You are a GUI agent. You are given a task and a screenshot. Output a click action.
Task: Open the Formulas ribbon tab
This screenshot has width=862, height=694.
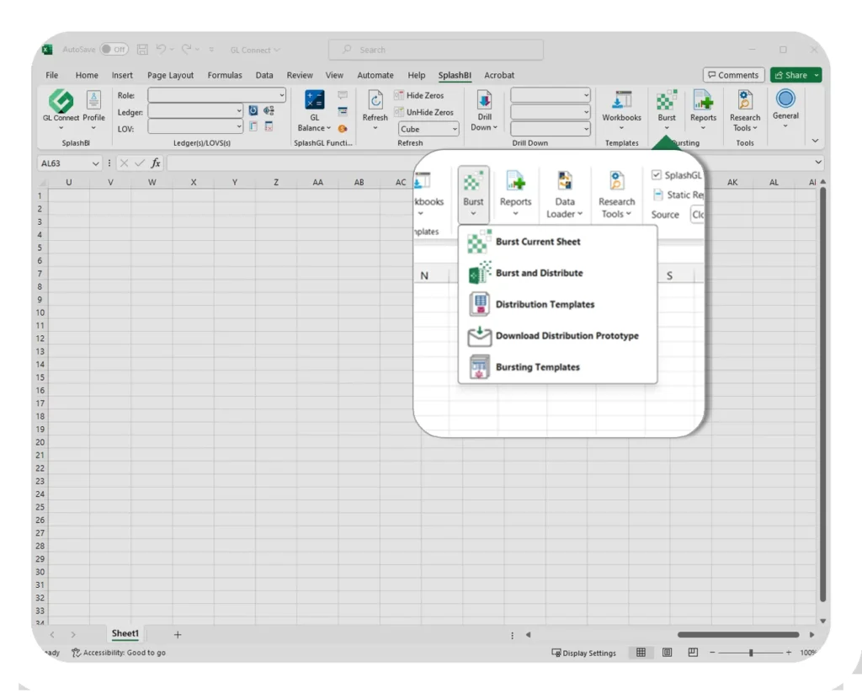click(225, 75)
